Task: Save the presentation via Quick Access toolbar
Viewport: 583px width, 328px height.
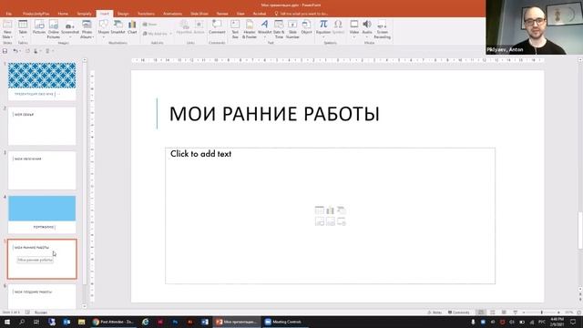Action: pyautogui.click(x=5, y=51)
